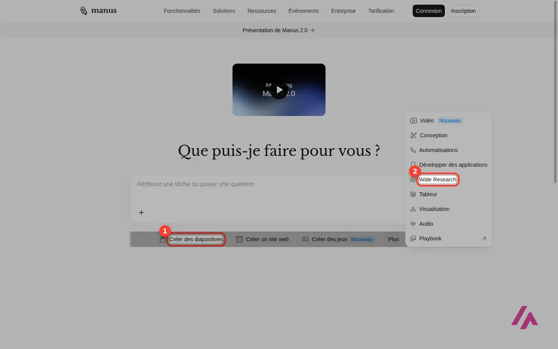Choose Audio from the menu
This screenshot has height=349, width=558.
coord(449,224)
